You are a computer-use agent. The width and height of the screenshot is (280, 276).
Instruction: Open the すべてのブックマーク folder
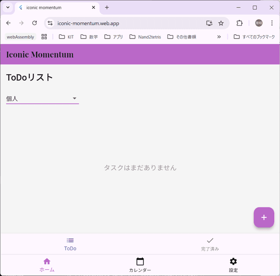254,37
